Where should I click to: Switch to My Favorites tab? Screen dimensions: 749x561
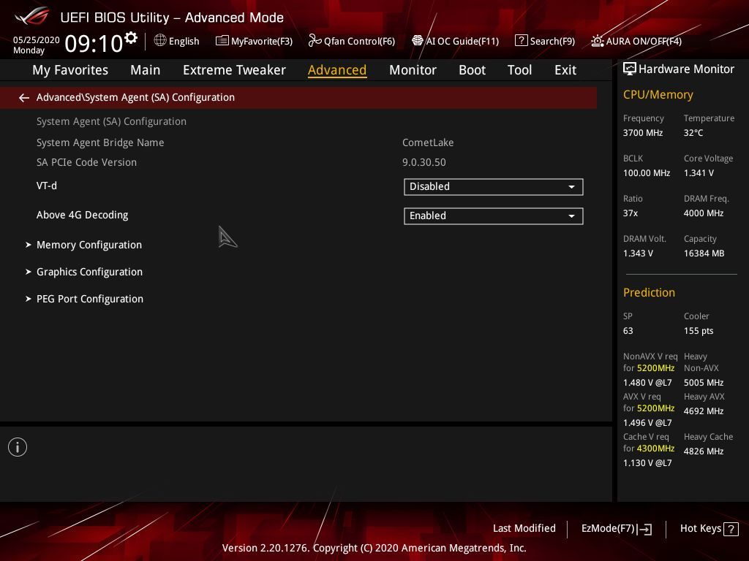(x=70, y=70)
